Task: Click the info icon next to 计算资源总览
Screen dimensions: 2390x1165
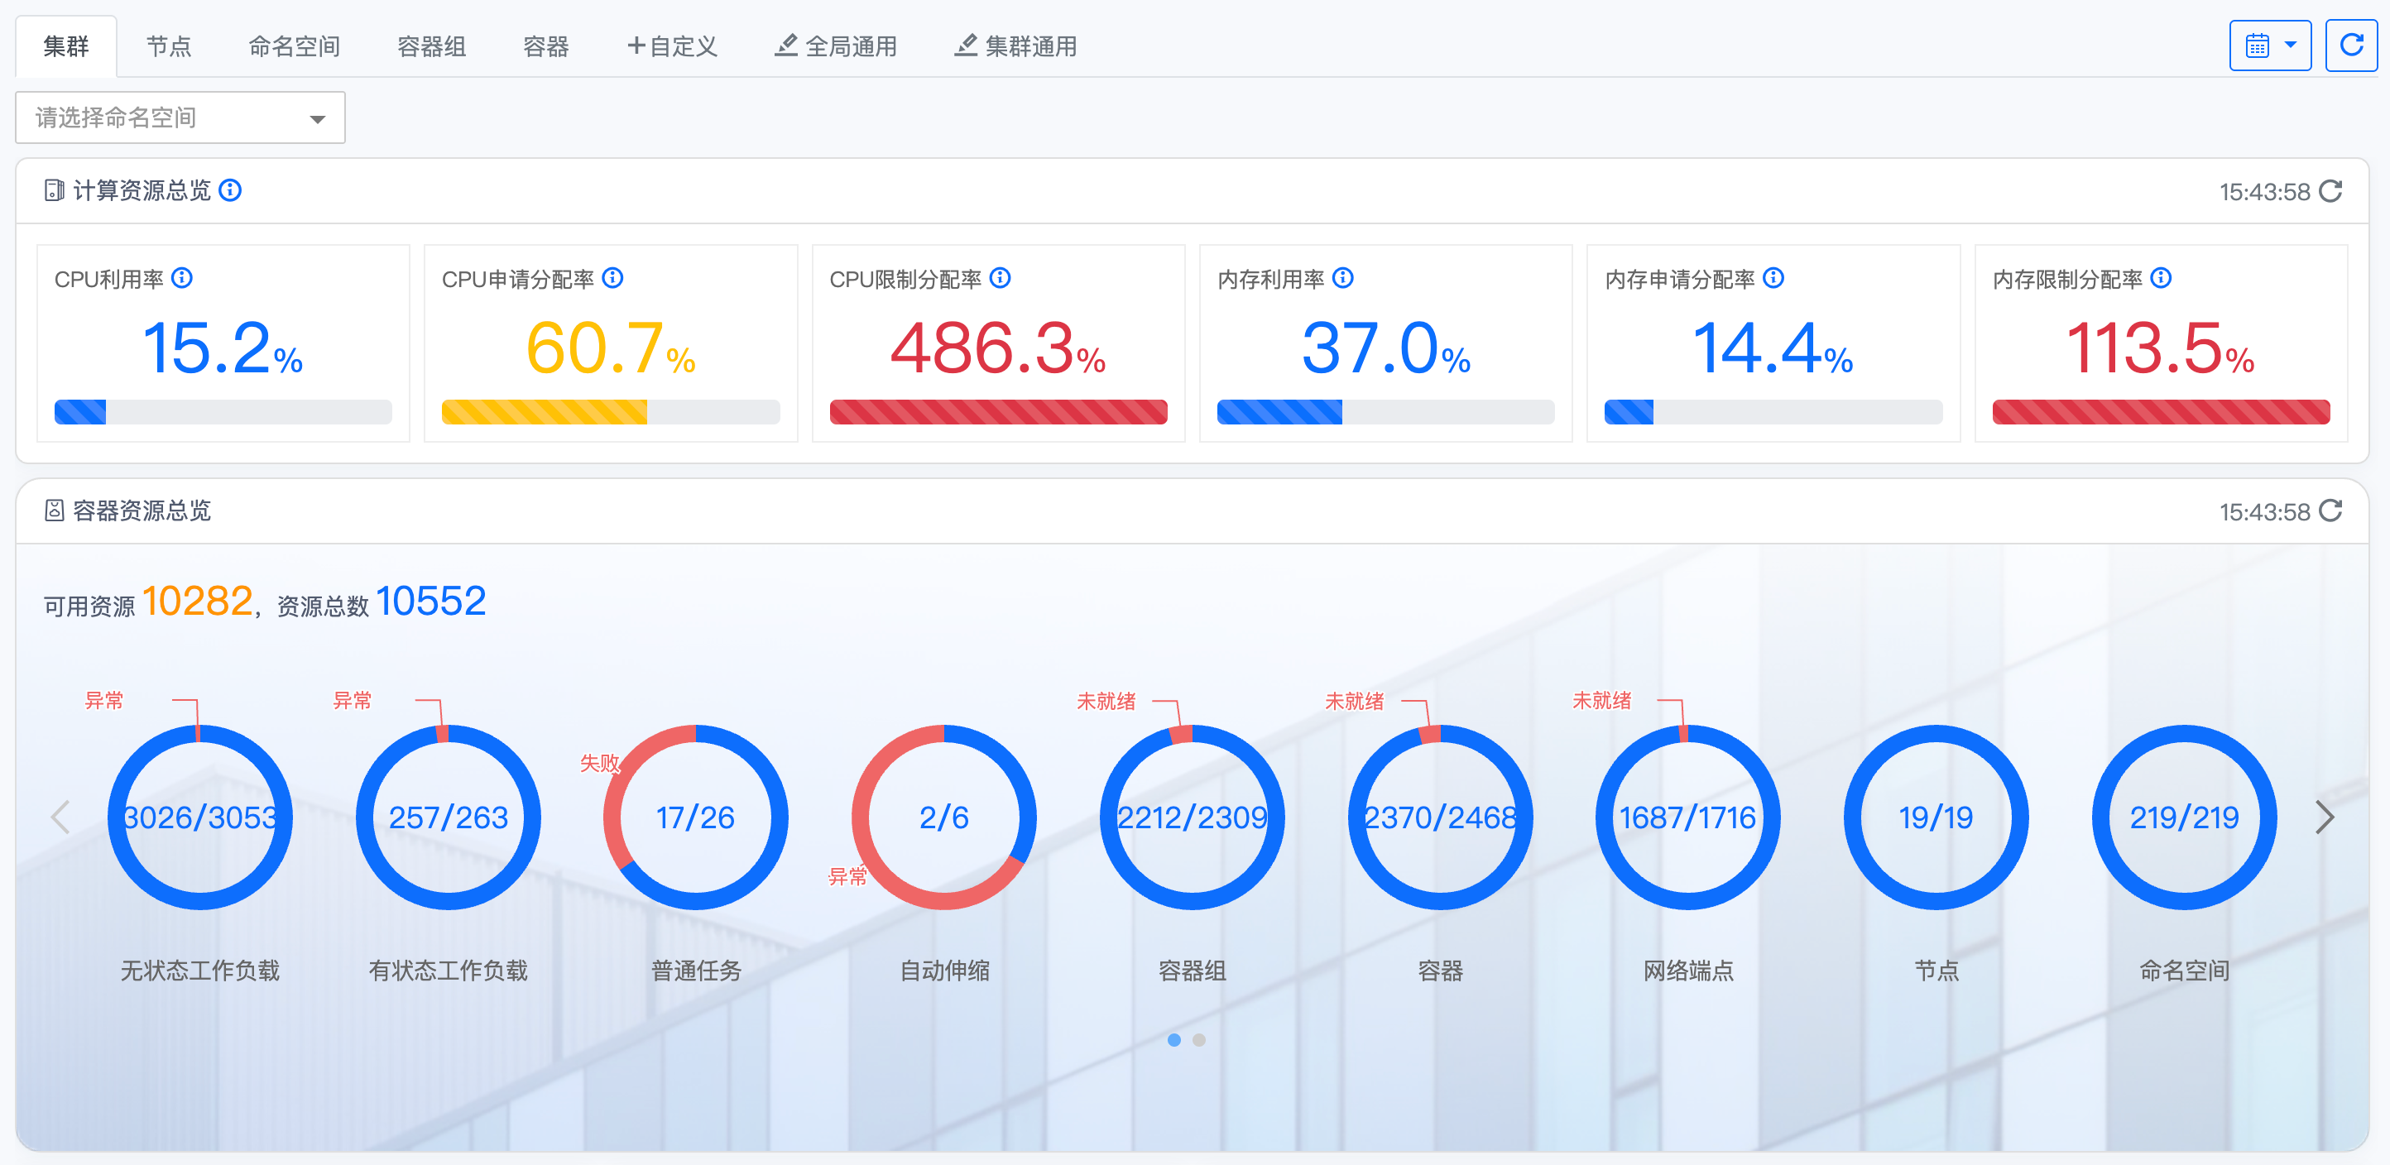Action: tap(230, 190)
